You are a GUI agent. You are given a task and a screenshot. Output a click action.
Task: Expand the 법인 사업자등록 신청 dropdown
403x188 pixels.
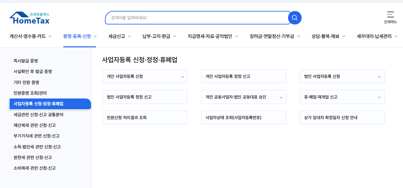pyautogui.click(x=342, y=76)
